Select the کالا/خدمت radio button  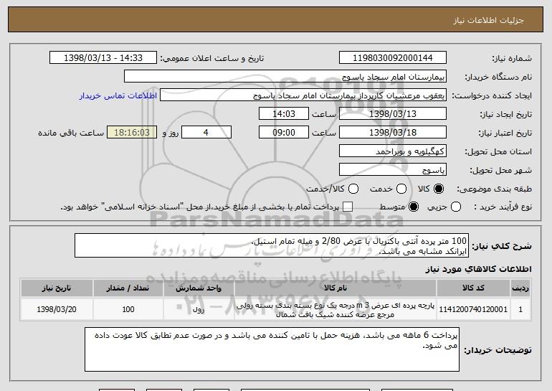(x=353, y=189)
